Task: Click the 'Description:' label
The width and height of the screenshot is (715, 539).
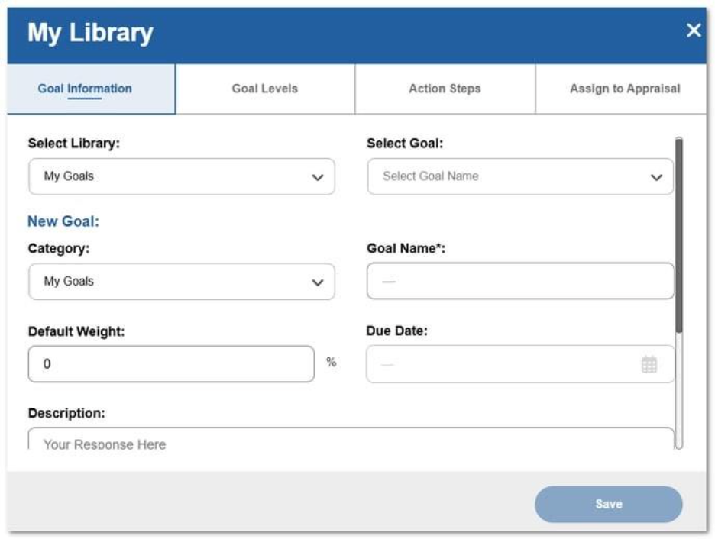Action: tap(66, 413)
